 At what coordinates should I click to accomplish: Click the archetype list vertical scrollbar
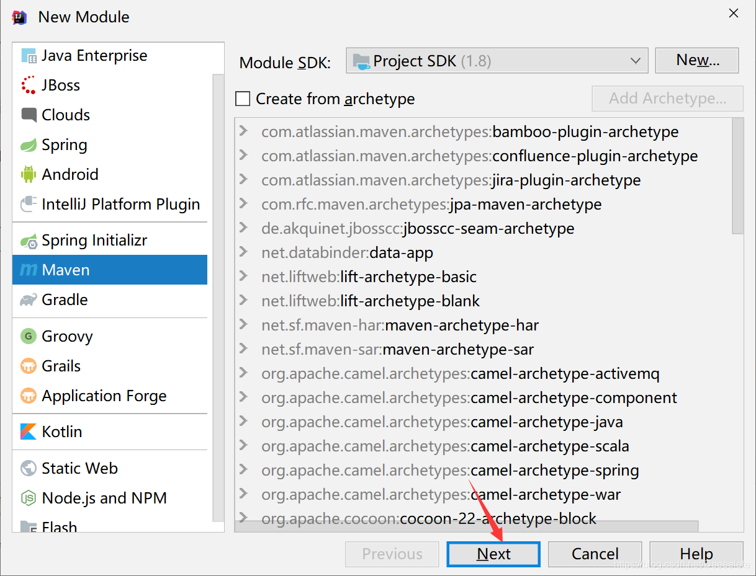tap(737, 175)
